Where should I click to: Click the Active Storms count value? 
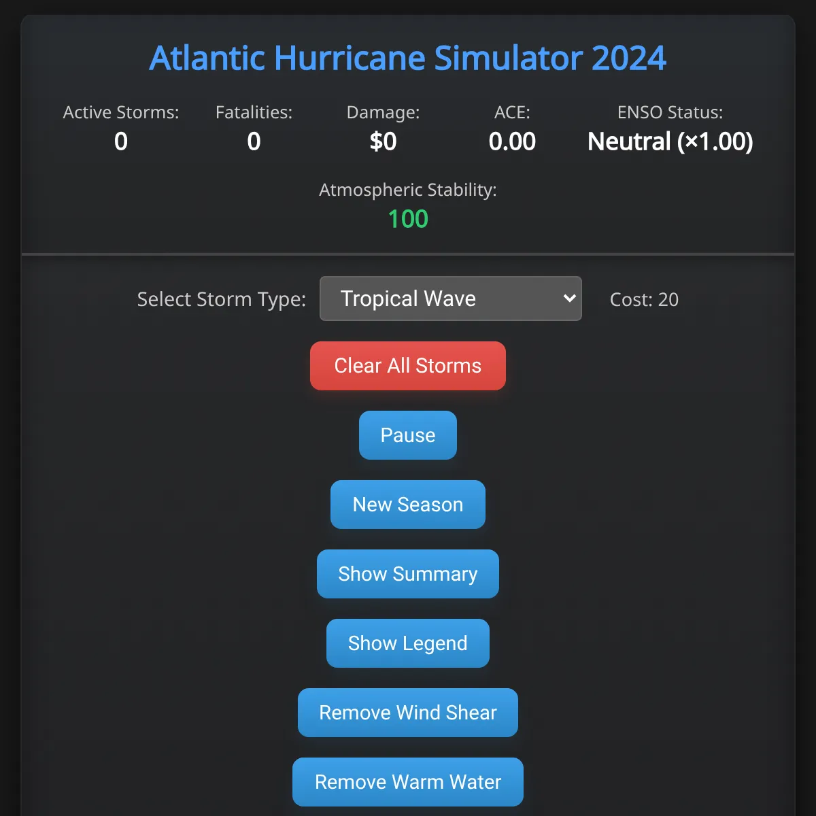click(121, 141)
